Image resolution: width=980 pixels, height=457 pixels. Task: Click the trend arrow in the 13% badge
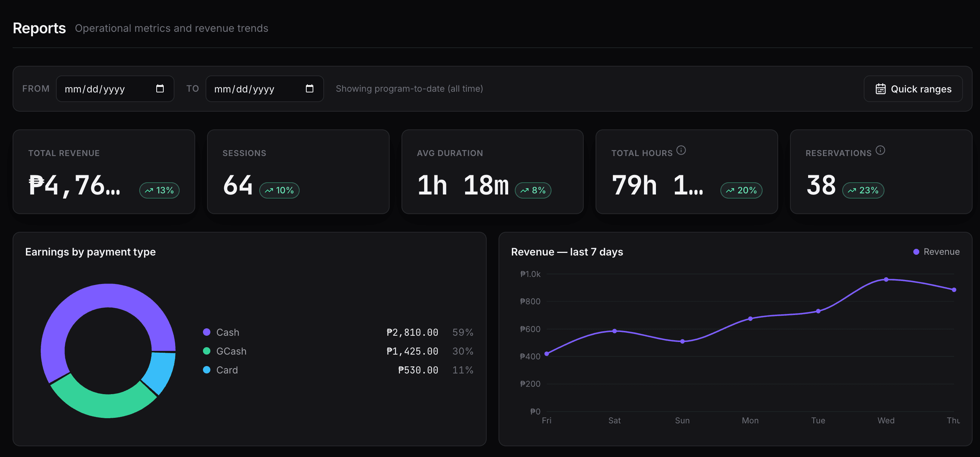click(149, 190)
